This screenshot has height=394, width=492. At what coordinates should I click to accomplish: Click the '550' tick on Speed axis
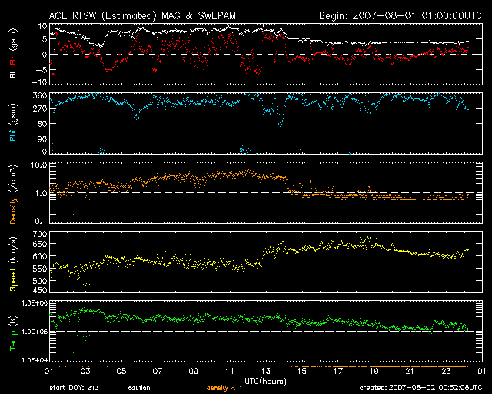click(x=40, y=269)
